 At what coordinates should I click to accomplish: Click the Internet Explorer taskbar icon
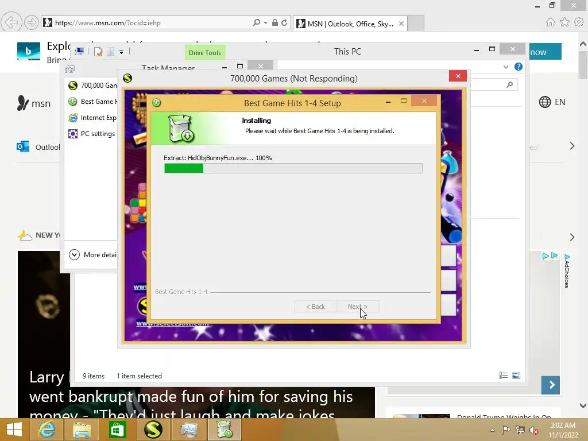point(47,430)
